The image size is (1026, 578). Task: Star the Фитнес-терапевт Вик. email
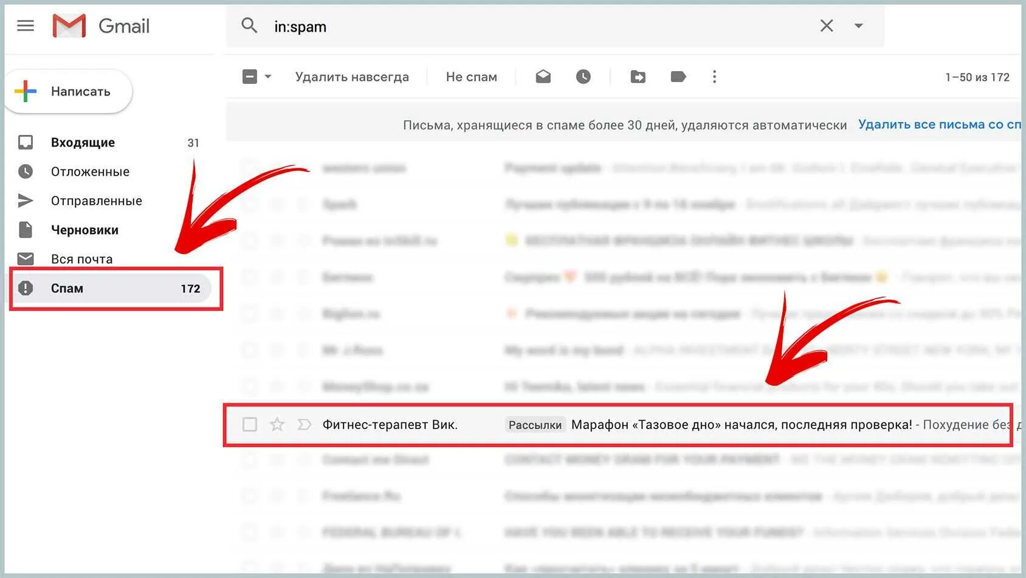pos(277,424)
